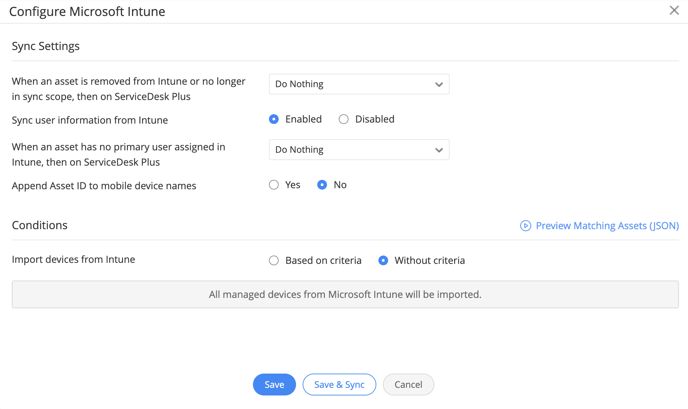Open Preview Matching Assets (JSON) link
The width and height of the screenshot is (688, 409).
pyautogui.click(x=607, y=226)
